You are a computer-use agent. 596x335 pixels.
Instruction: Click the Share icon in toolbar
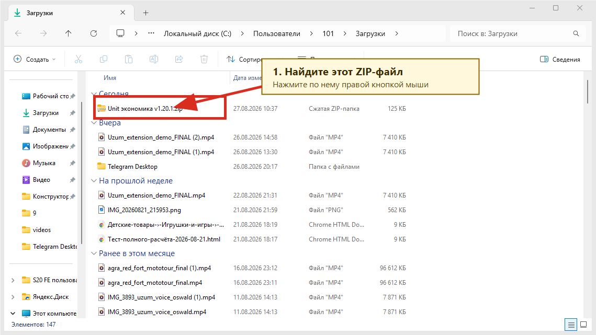coord(179,59)
